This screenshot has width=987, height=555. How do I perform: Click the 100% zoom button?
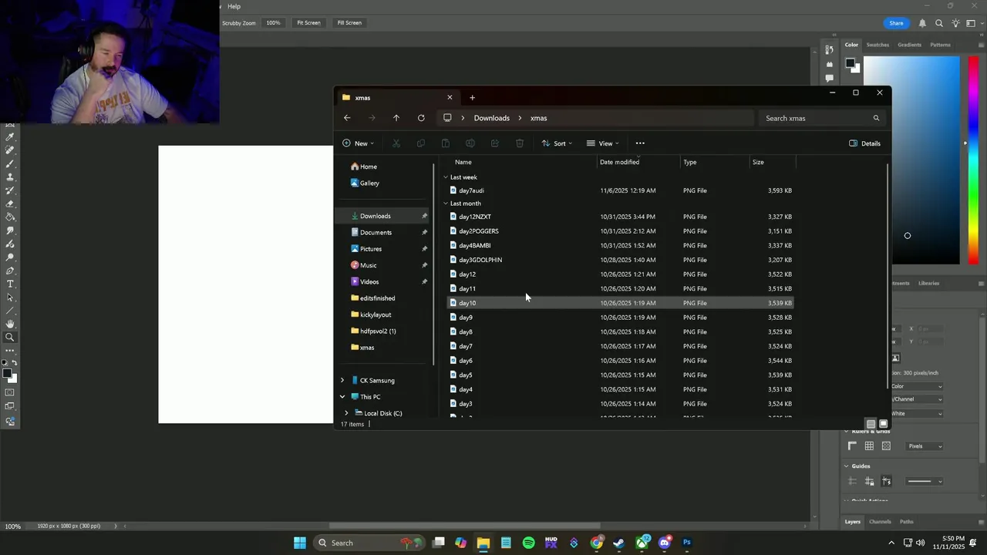pos(273,23)
